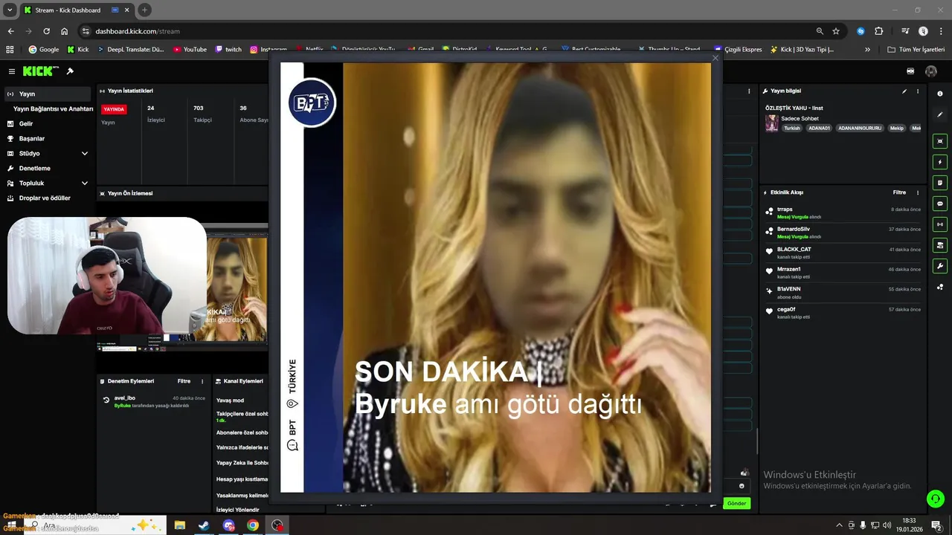Click the Turkish tag chip
Screen dimensions: 952x535
point(792,128)
